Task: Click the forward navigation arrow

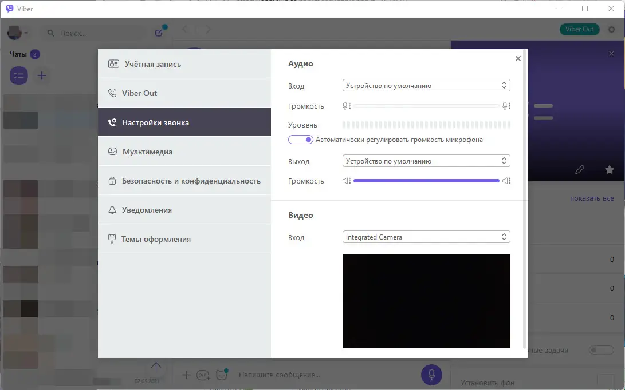Action: [208, 29]
